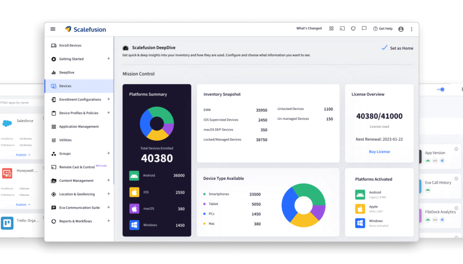Open the feedback chat bubble icon
Viewport: 463px width, 264px height.
(x=364, y=28)
